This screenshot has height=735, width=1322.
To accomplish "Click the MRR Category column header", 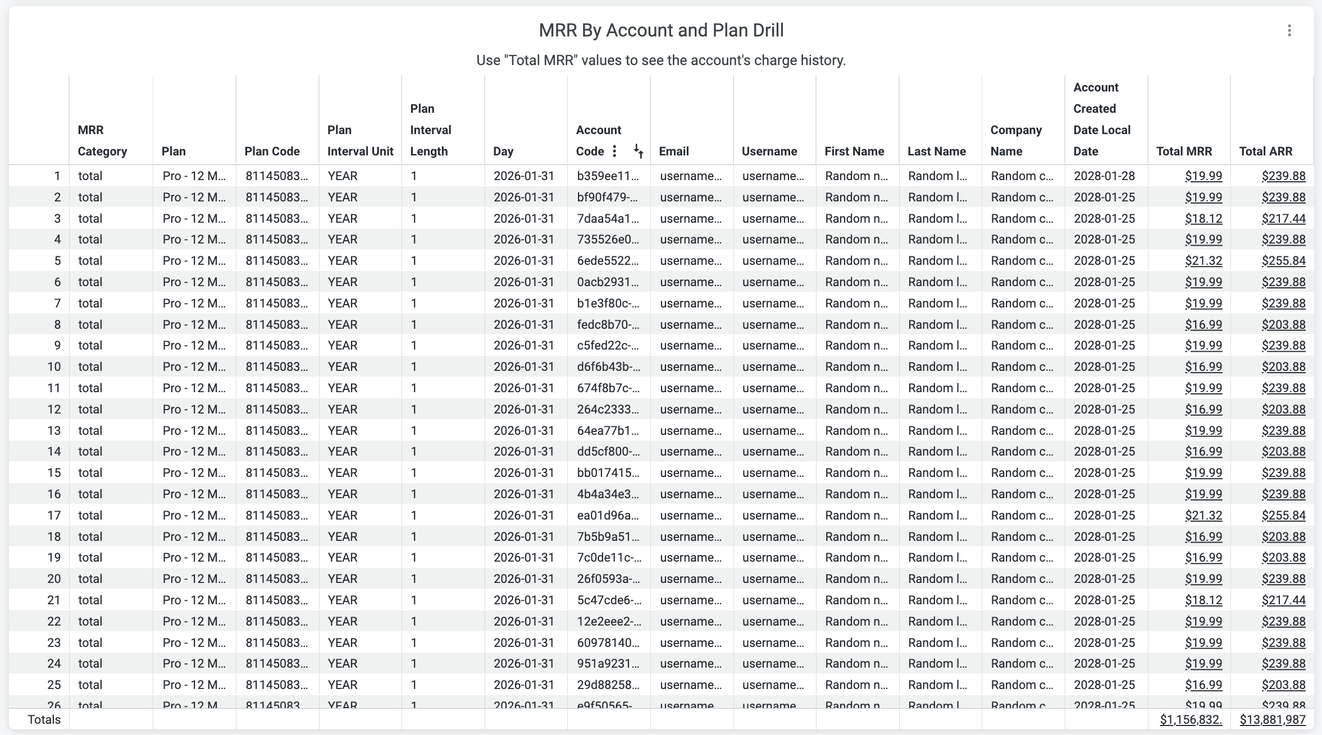I will [102, 140].
